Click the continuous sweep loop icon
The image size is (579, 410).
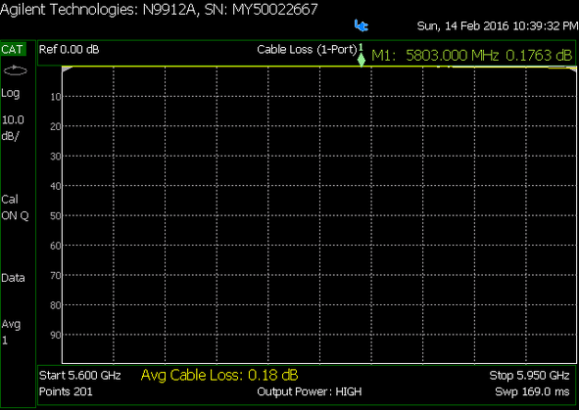pyautogui.click(x=15, y=70)
